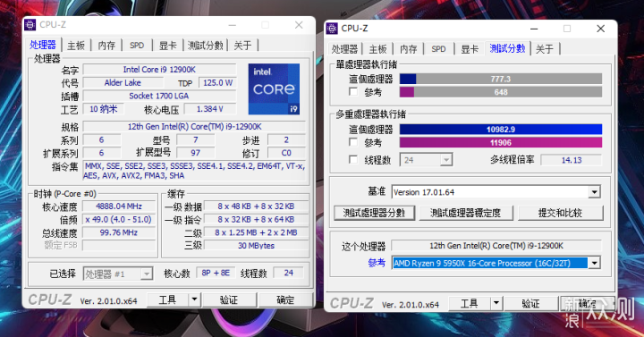Image resolution: width=644 pixels, height=337 pixels.
Task: Click single-thread reference 648 bar
Action: [501, 92]
